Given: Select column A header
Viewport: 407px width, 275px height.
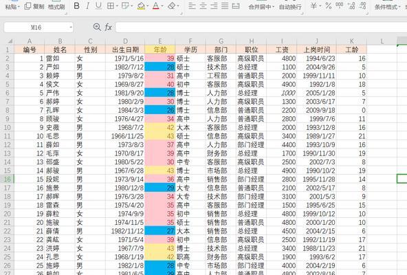Looking at the screenshot, I should 30,41.
